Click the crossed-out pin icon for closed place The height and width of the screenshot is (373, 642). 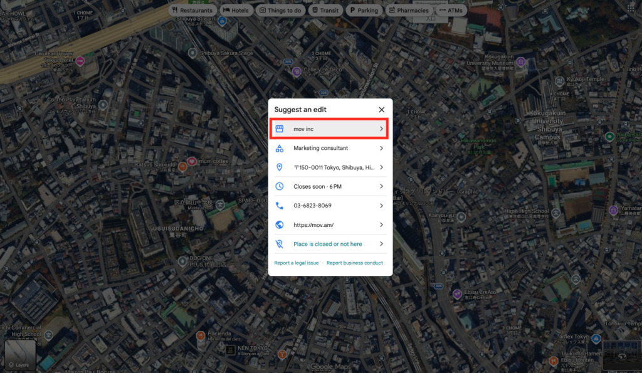pos(280,244)
